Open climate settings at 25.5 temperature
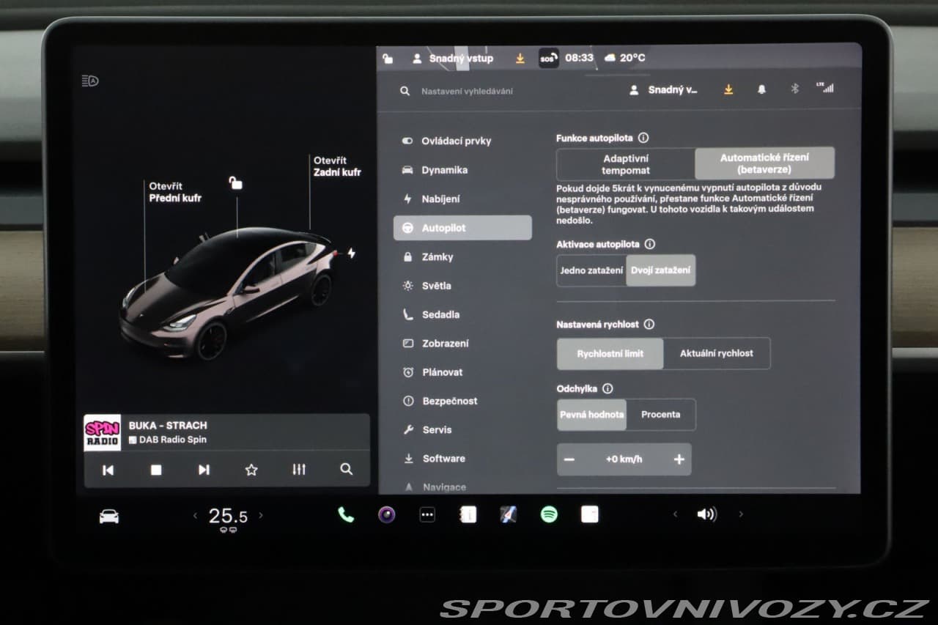 [x=228, y=517]
